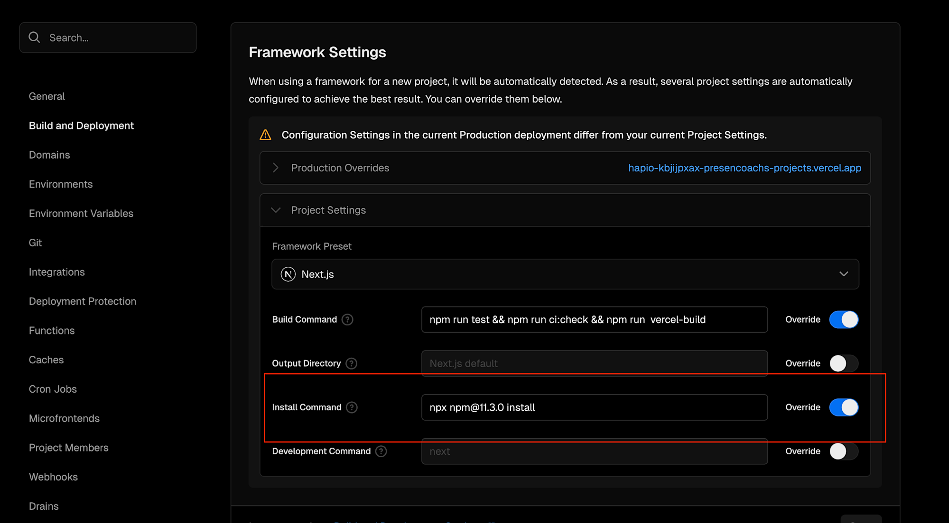949x523 pixels.
Task: Click Development Command help question icon
Action: [381, 451]
